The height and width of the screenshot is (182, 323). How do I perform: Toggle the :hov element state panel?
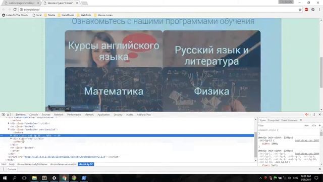click(306, 125)
